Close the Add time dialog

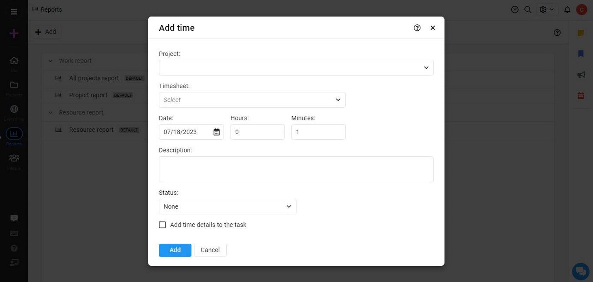[x=433, y=28]
